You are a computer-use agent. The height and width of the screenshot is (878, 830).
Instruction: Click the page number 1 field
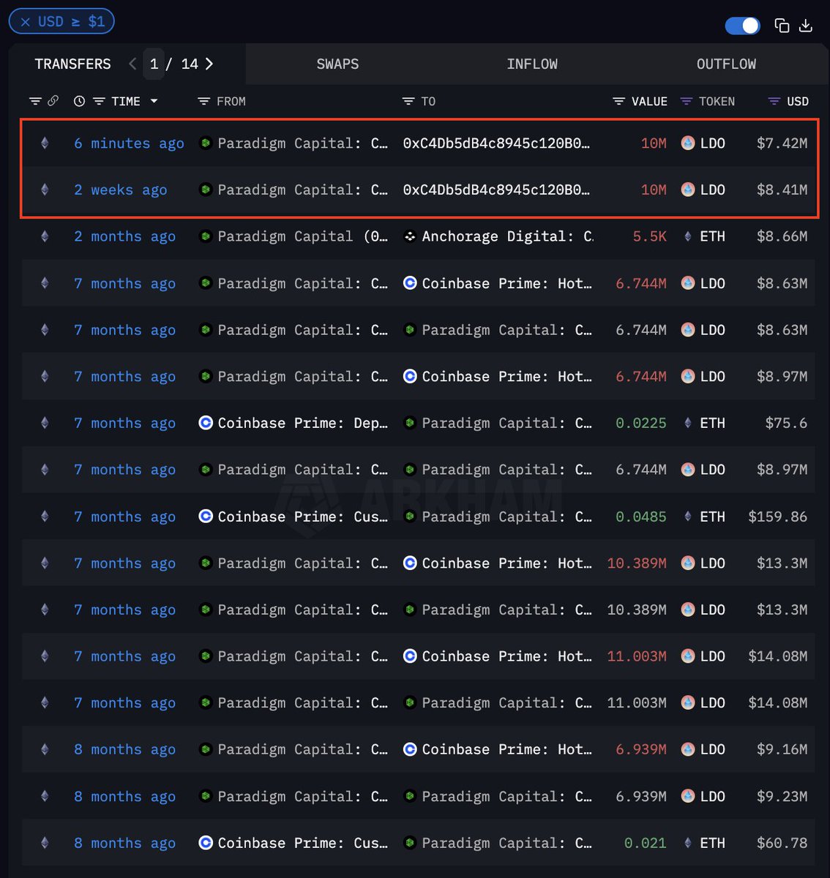pyautogui.click(x=154, y=64)
